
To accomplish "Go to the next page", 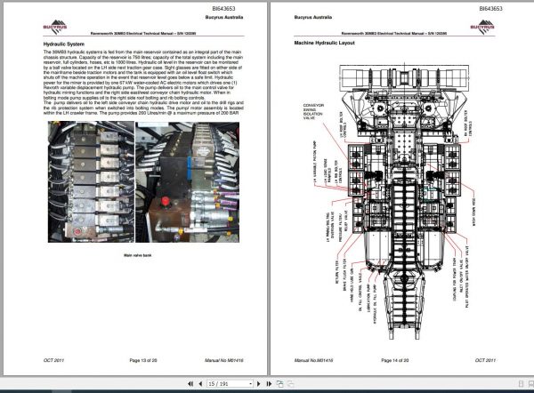I will pyautogui.click(x=258, y=384).
